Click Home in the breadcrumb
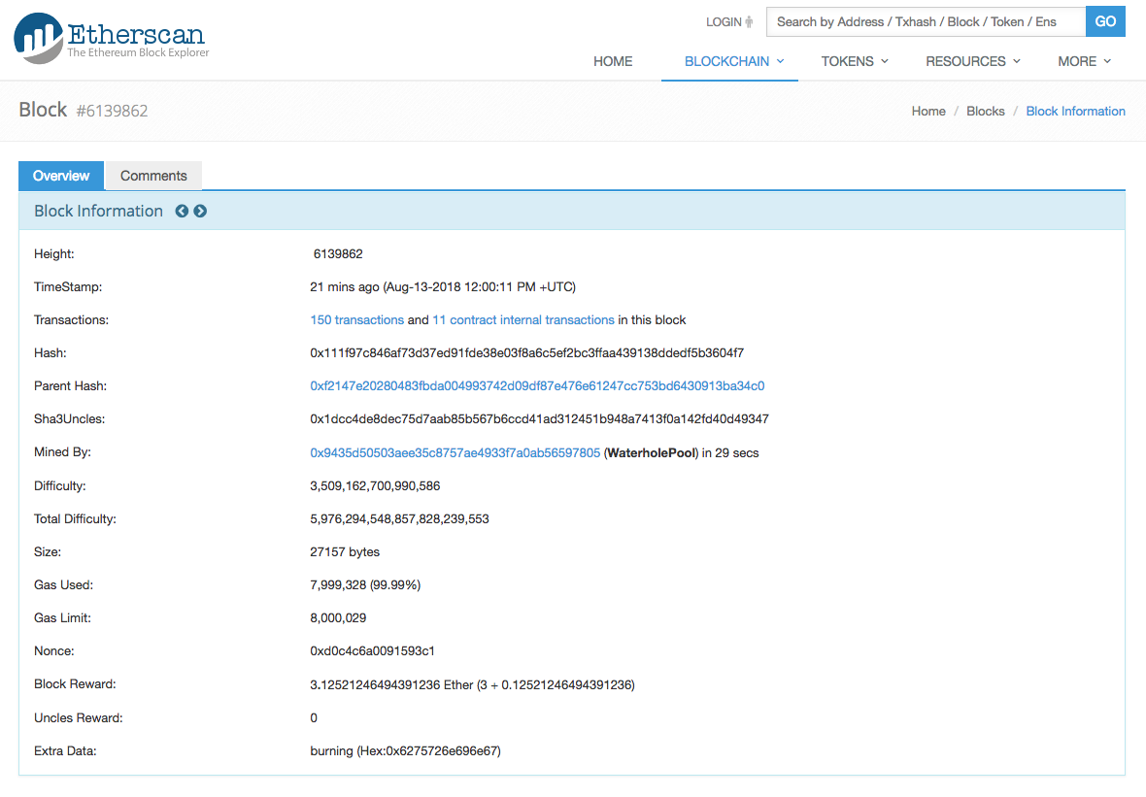Screen dimensions: 1146x797 click(927, 111)
